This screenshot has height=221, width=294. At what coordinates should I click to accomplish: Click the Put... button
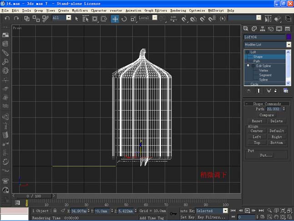click(267, 155)
